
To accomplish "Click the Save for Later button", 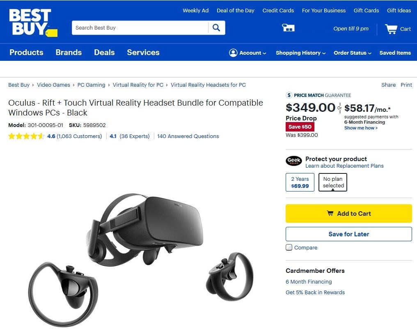I will click(348, 234).
